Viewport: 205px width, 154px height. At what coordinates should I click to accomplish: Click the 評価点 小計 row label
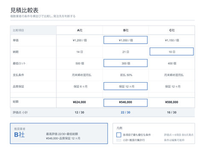(x=20, y=113)
